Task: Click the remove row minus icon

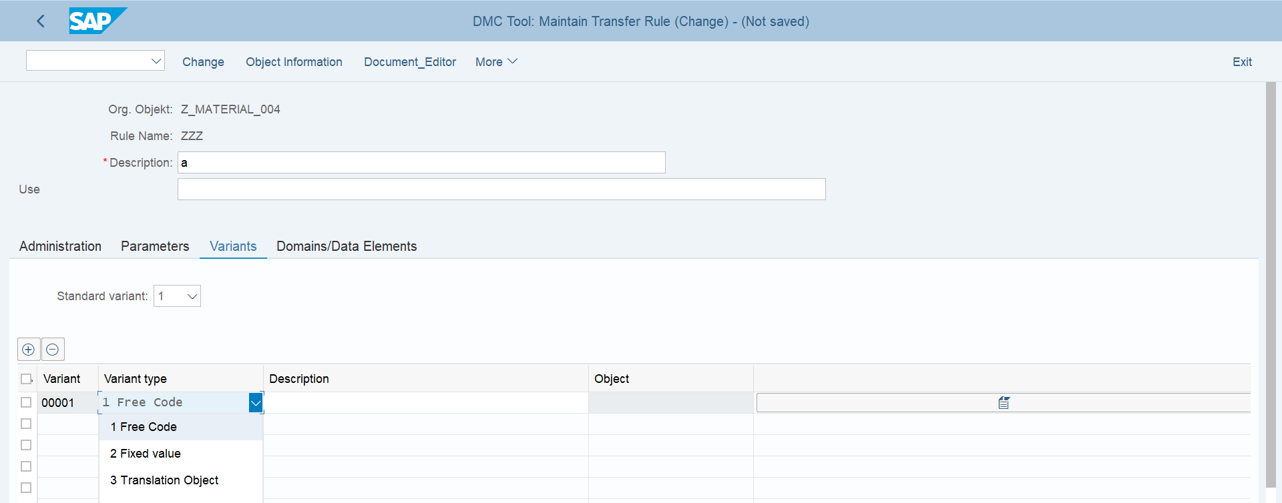Action: coord(53,350)
